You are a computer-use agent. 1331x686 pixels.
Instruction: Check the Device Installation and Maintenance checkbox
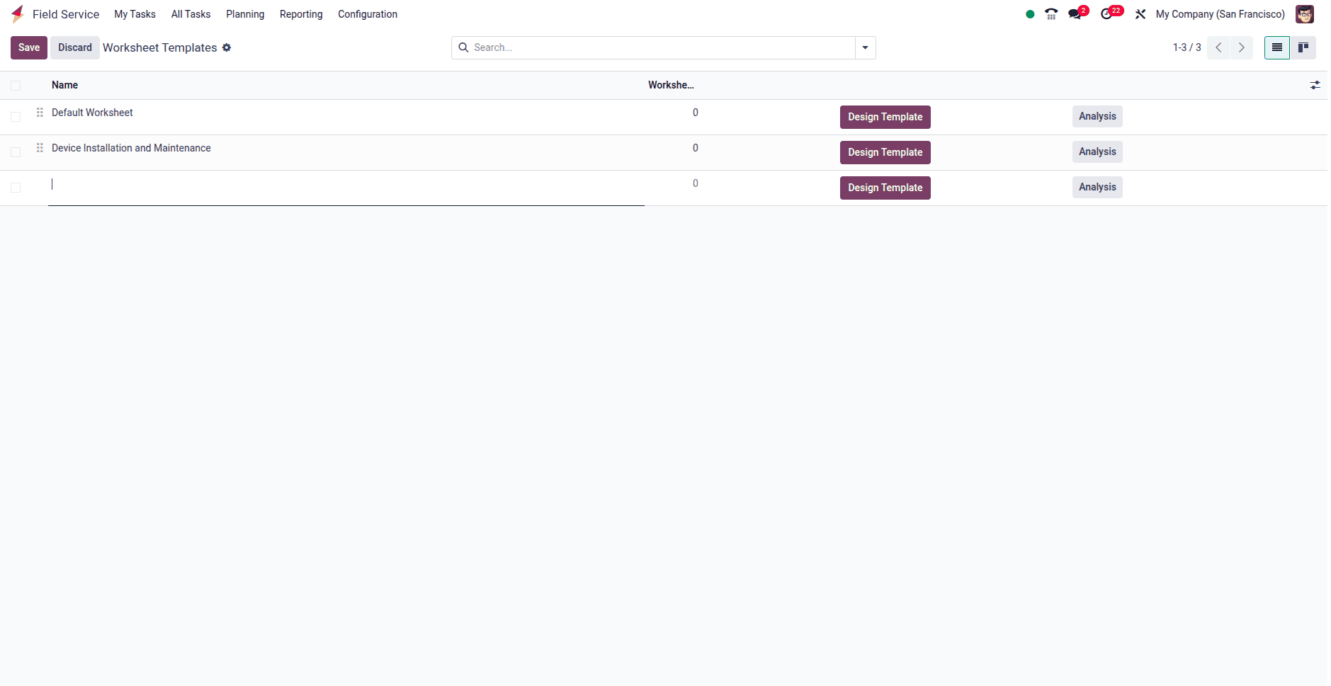(16, 152)
